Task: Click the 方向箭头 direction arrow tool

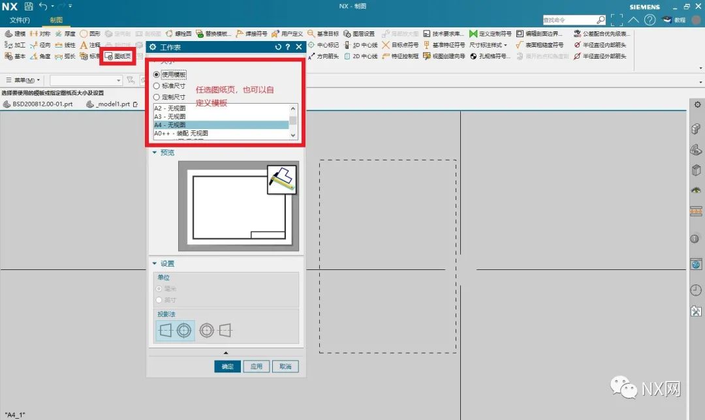Action: pyautogui.click(x=323, y=56)
